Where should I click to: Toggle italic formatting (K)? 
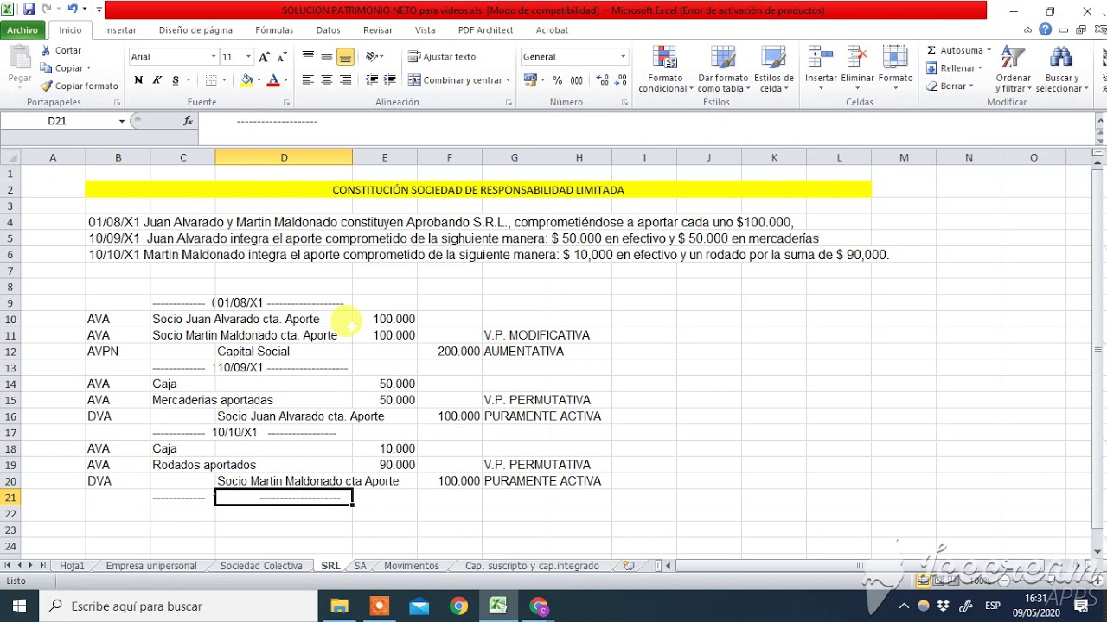(x=157, y=80)
